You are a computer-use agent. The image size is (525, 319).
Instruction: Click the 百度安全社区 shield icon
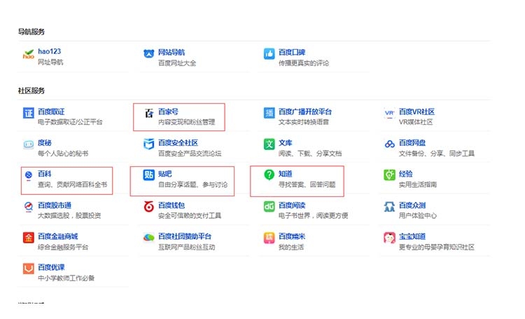(148, 144)
